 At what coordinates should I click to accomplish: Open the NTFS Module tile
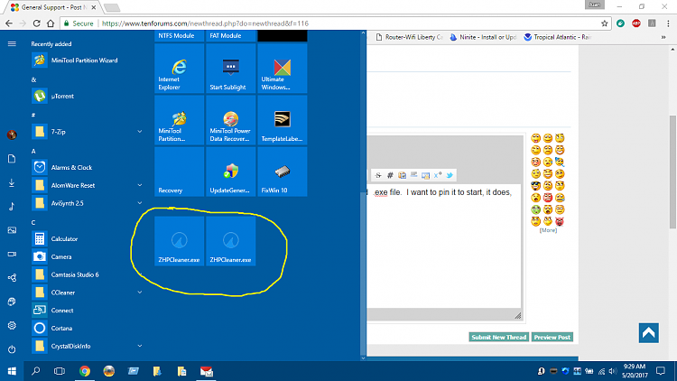tap(179, 36)
